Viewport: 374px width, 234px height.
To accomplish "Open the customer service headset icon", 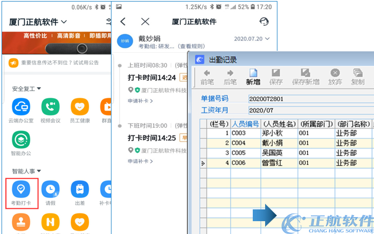I will [264, 22].
